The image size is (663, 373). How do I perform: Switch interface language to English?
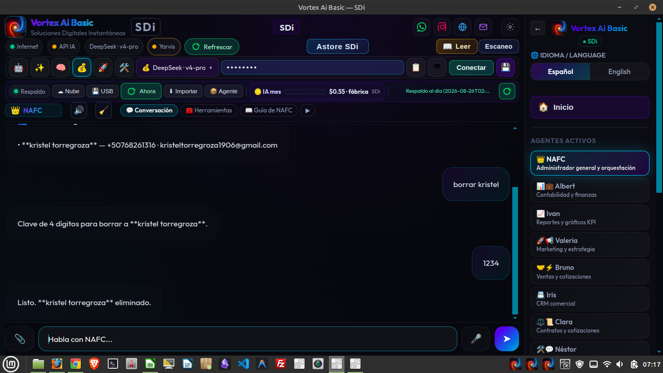[619, 71]
